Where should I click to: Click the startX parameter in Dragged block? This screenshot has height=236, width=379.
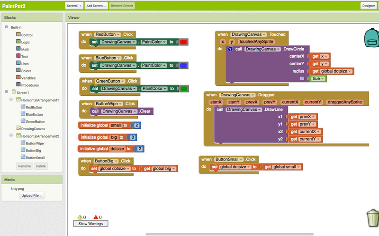[216, 102]
